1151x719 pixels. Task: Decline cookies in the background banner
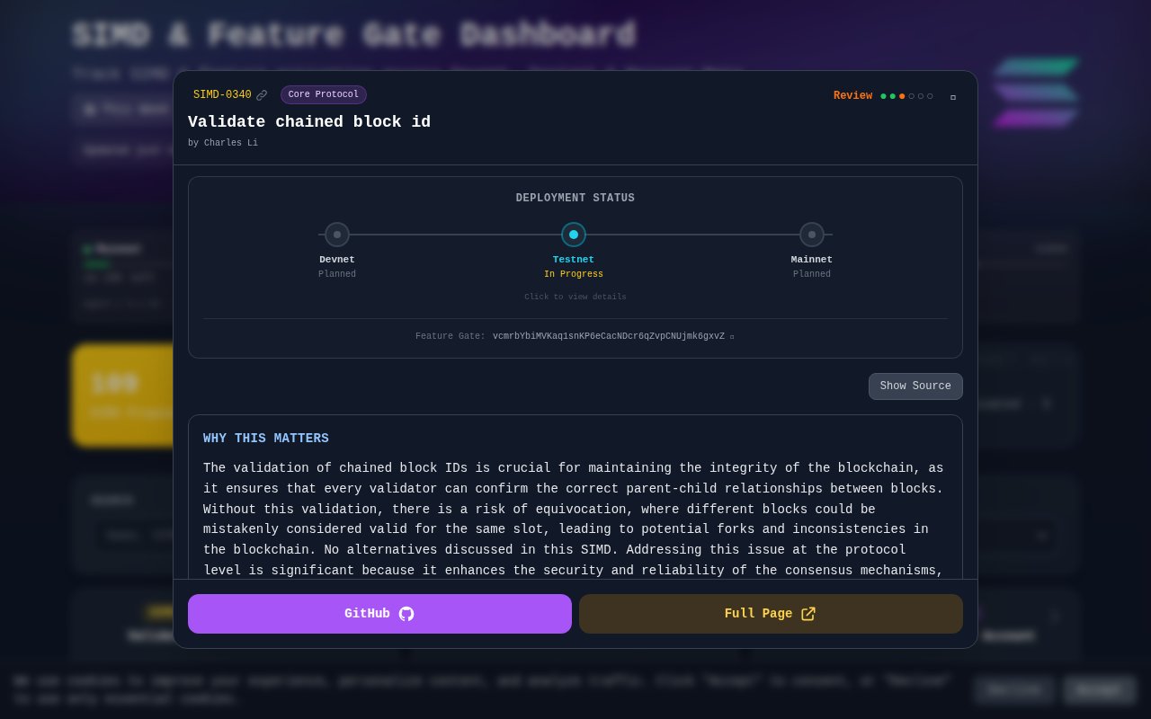(1013, 690)
